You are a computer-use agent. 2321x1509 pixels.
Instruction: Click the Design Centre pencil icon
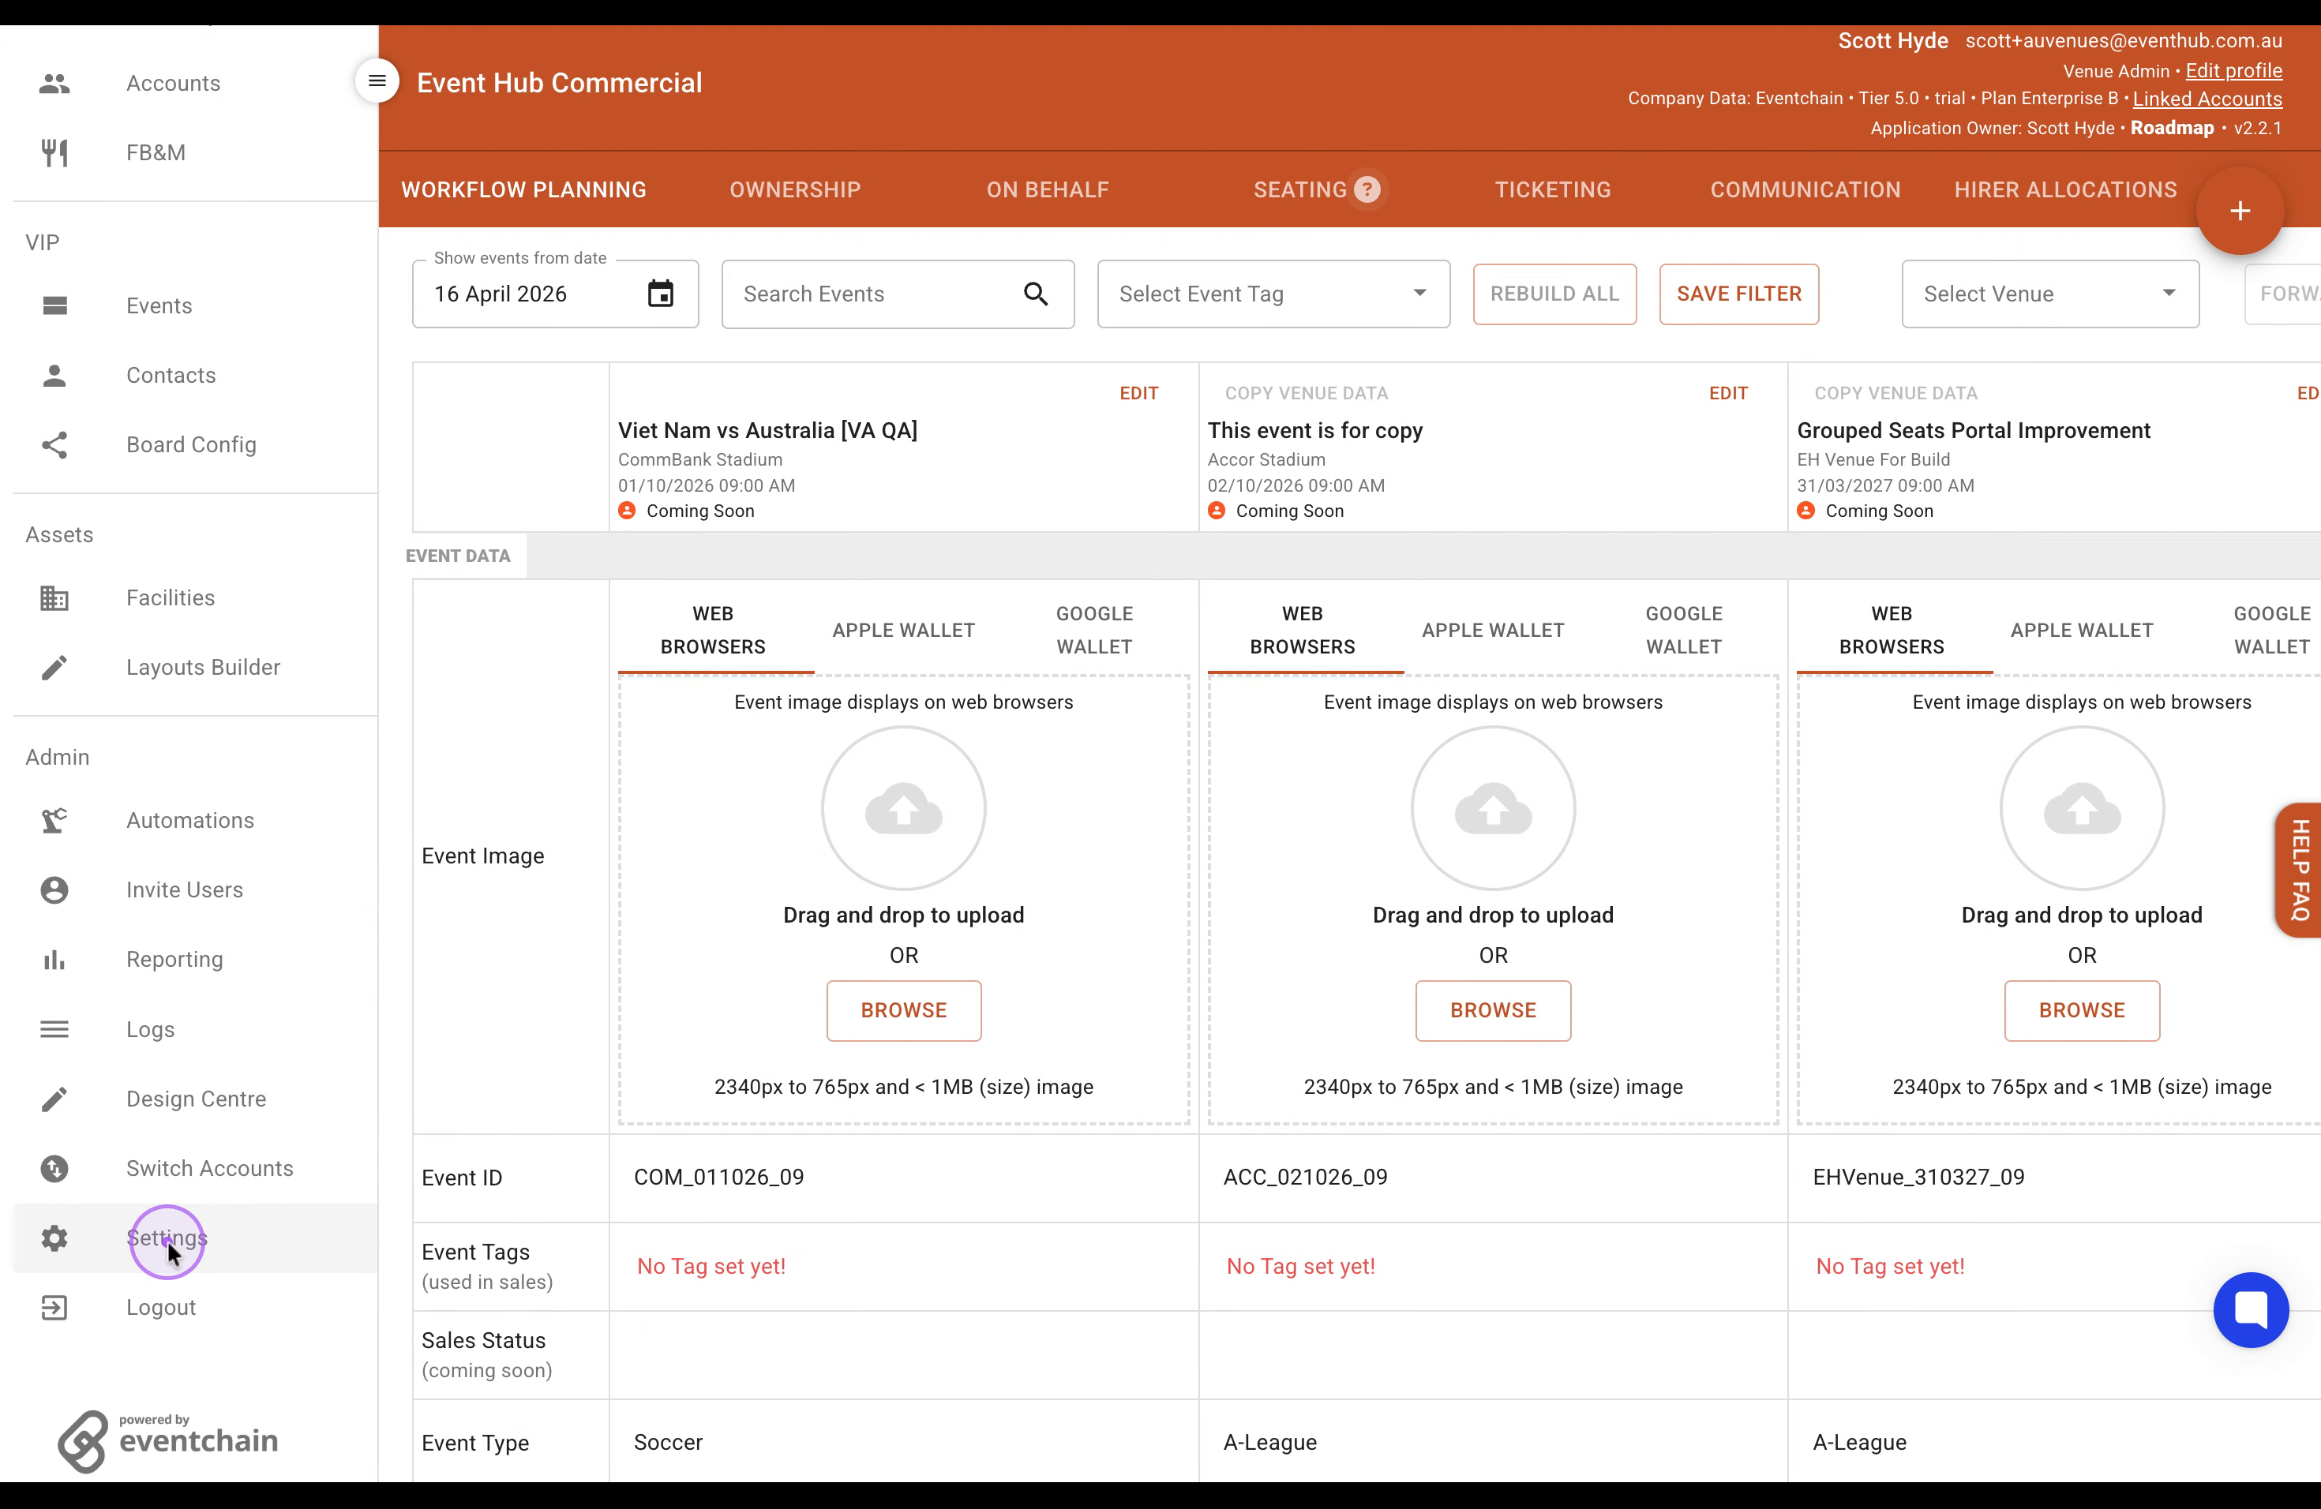coord(54,1099)
